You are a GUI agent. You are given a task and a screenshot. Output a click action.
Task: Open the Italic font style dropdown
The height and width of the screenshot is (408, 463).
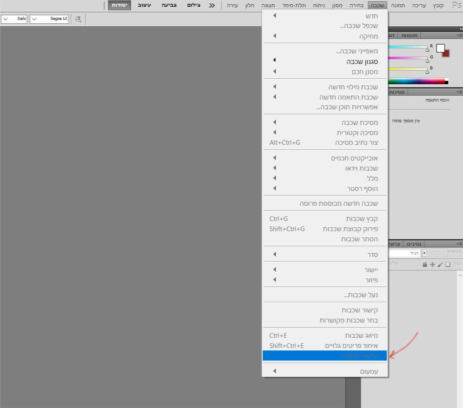[14, 19]
